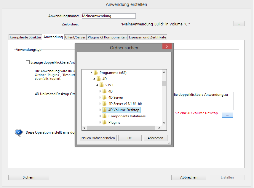Click the Anwendungsname text field
Image resolution: width=254 pixels, height=188 pixels.
pyautogui.click(x=108, y=16)
